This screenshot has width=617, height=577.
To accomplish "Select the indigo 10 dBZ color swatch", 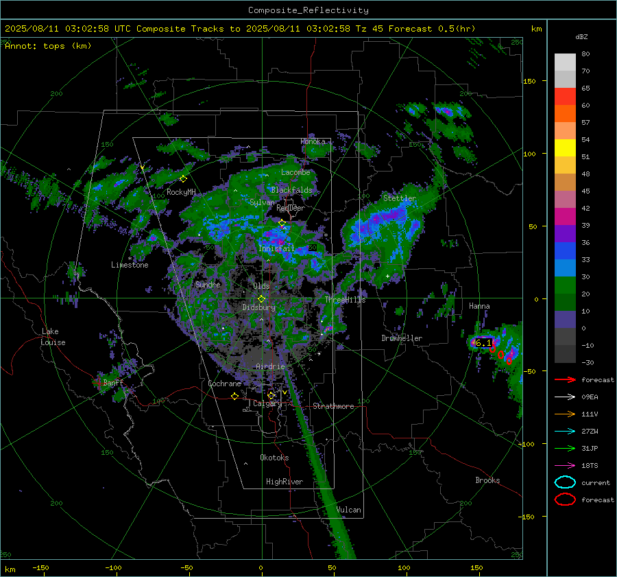I will pyautogui.click(x=565, y=319).
